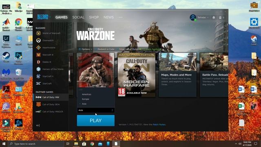Click the green Update Available notice

pos(150,49)
